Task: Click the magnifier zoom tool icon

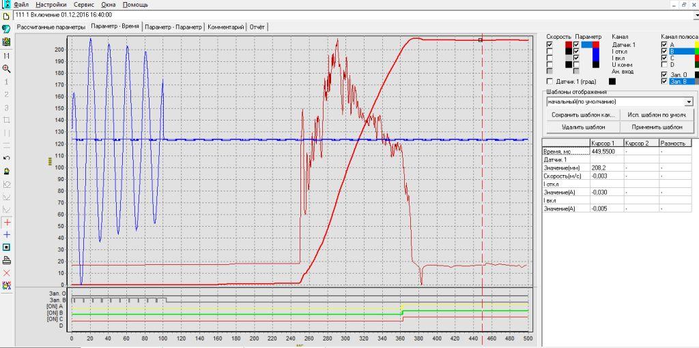Action: 7,69
